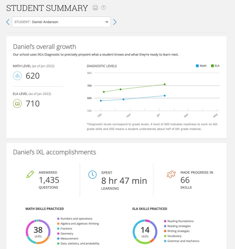
Task: Click the ELA Skills Practiced heading
Action: click(150, 209)
